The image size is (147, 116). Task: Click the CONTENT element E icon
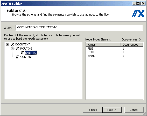click(x=17, y=57)
